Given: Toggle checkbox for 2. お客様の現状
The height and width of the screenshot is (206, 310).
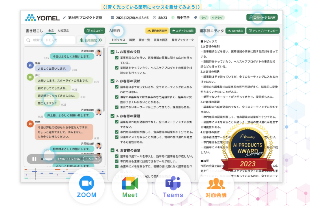Looking at the screenshot, I should pyautogui.click(x=112, y=81).
